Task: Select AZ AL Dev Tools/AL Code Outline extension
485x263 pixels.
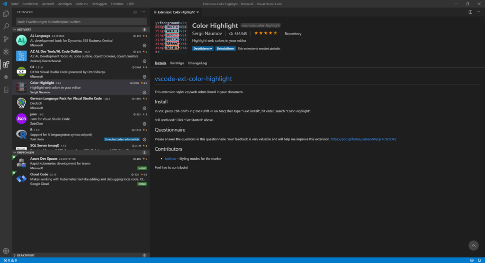Action: [x=81, y=56]
